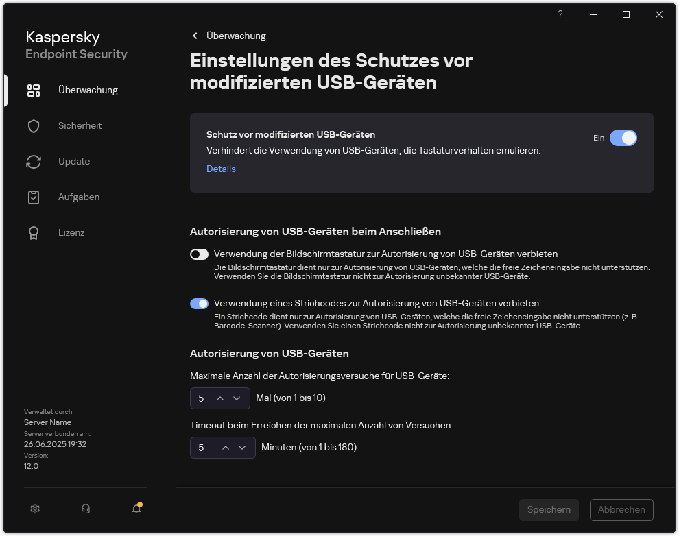This screenshot has height=536, width=679.
Task: Disable Schutz vor modifizierten USB-Geräten
Action: [x=623, y=138]
